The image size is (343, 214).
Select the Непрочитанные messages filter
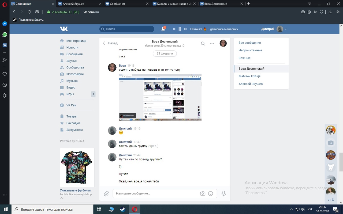250,50
